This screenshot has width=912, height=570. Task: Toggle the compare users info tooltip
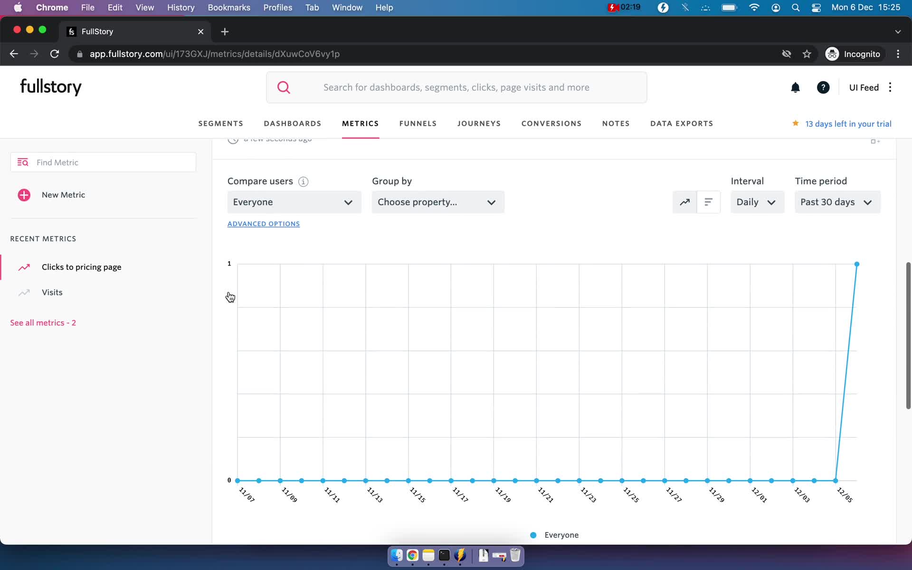pos(303,181)
